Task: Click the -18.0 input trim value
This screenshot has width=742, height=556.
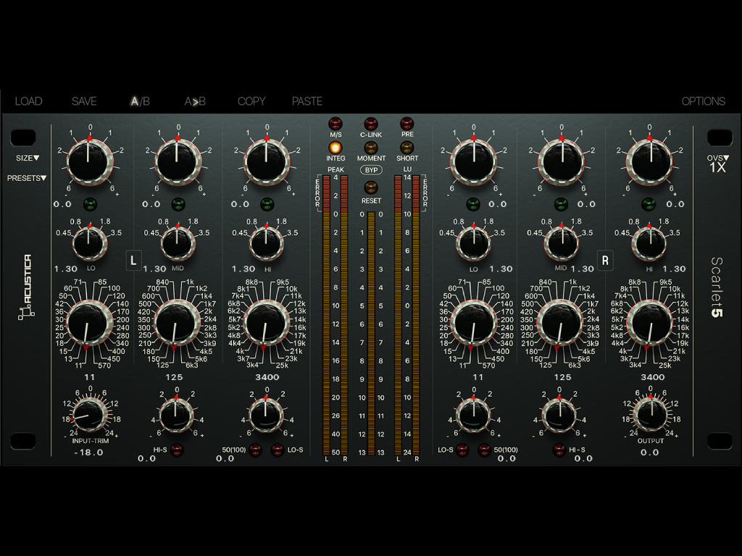Action: (x=89, y=452)
